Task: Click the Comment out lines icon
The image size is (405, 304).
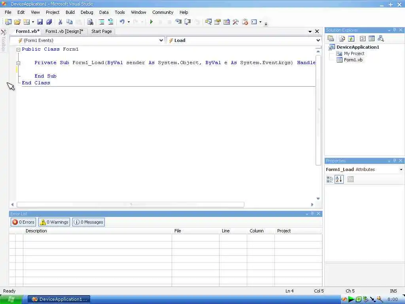Action: 102,22
